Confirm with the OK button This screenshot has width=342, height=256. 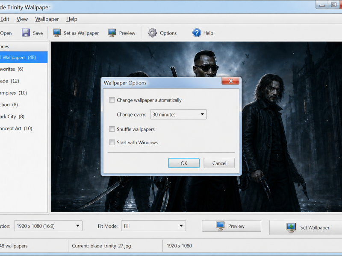[x=184, y=163]
